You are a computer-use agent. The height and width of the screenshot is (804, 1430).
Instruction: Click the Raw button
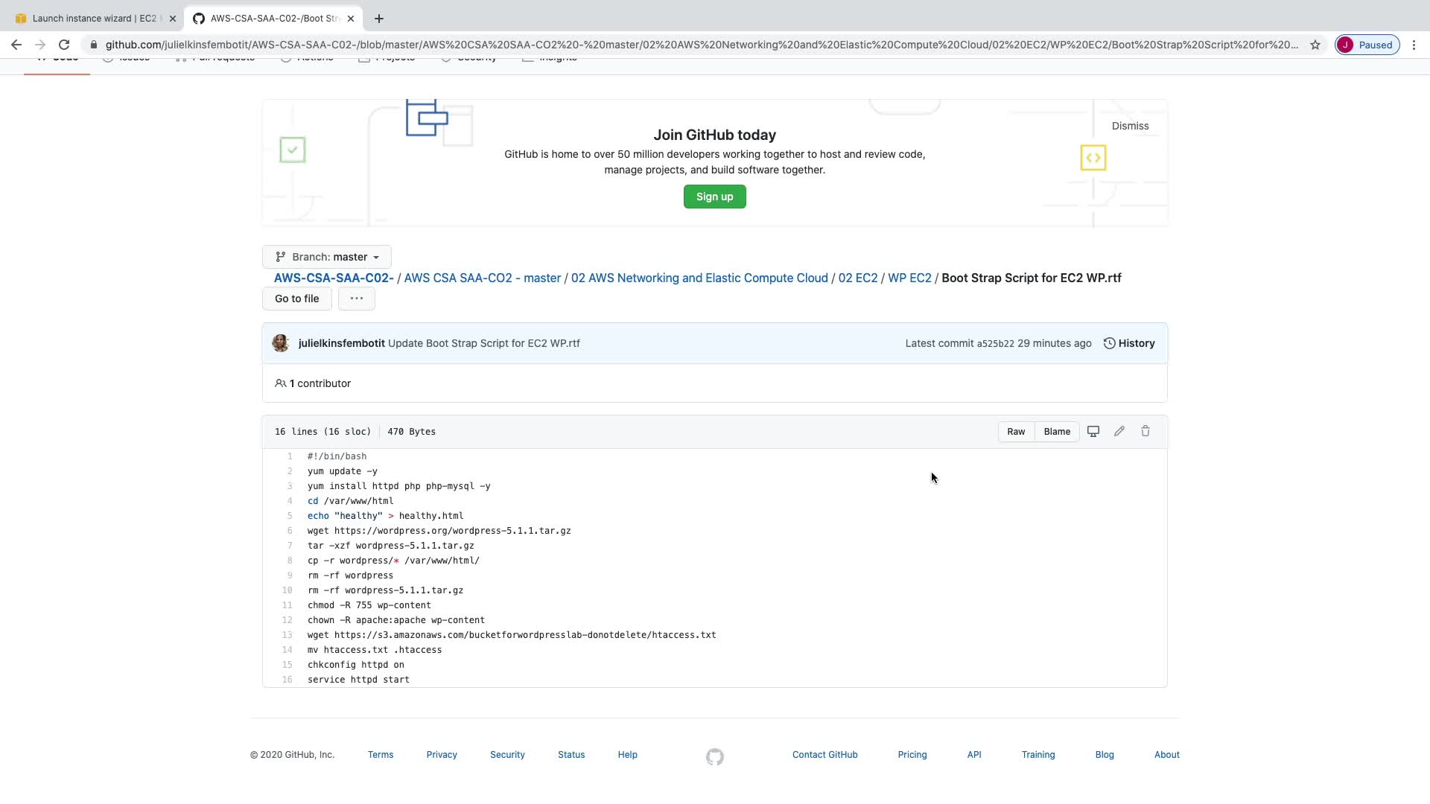click(1015, 432)
